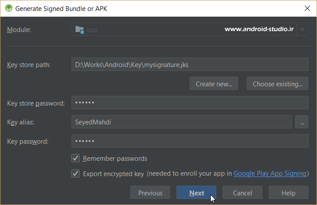Disable the Export encrypted key checkbox
Screen dimensions: 317x205
point(76,173)
